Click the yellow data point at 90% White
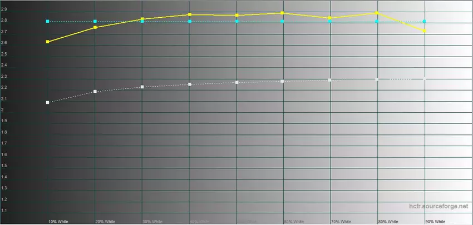Image resolution: width=473 pixels, height=225 pixels. coord(425,31)
